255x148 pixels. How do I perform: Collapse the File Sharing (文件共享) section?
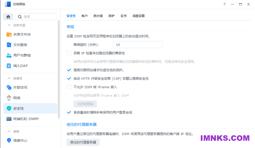(9, 25)
